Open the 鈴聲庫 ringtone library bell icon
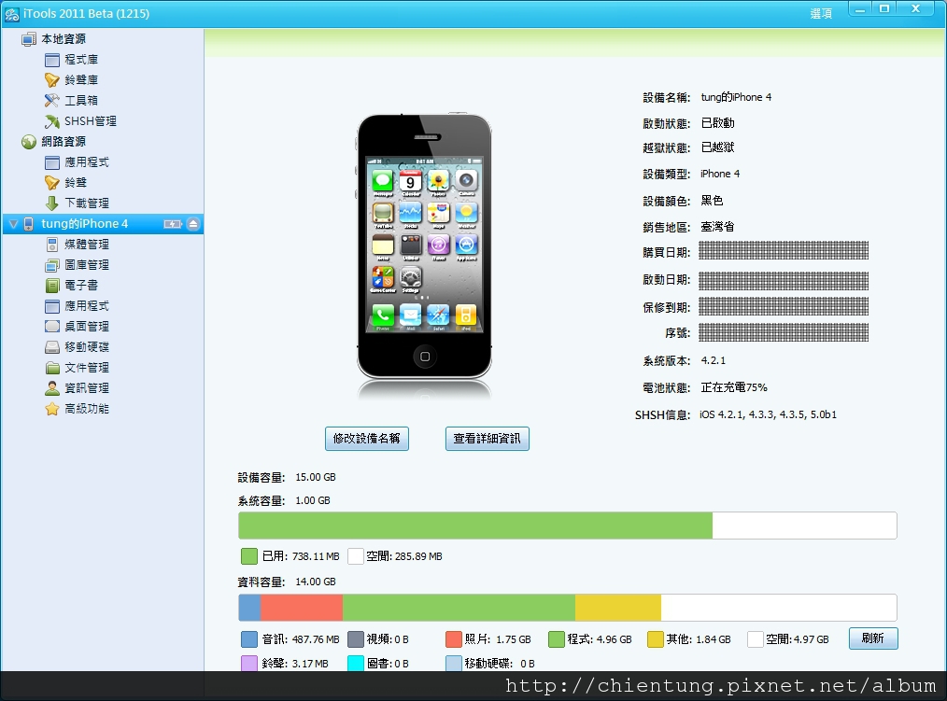The image size is (947, 701). click(52, 80)
